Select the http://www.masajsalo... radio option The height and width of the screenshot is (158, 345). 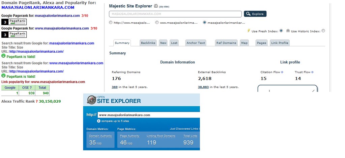111,23
